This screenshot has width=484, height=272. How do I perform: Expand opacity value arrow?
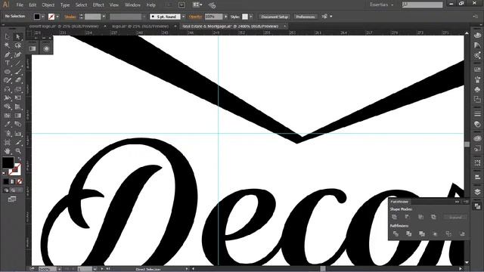(x=225, y=17)
